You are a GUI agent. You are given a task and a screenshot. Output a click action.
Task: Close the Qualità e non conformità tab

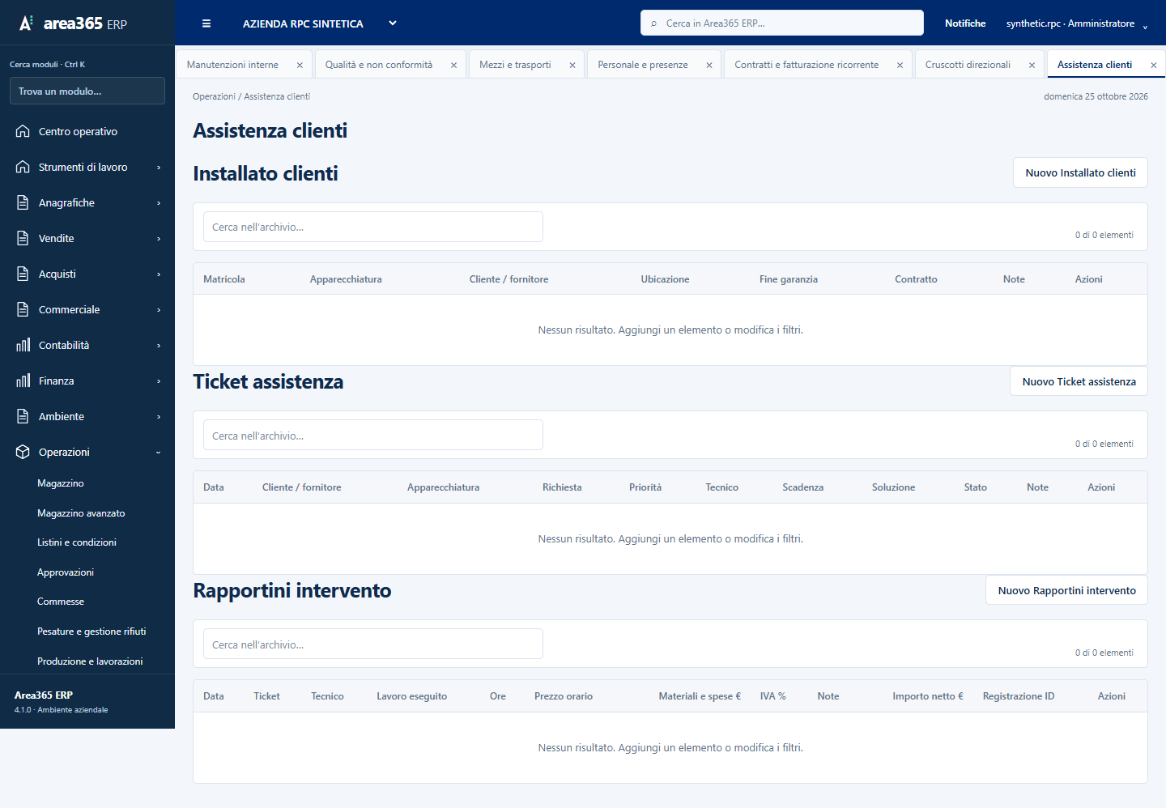click(x=453, y=65)
